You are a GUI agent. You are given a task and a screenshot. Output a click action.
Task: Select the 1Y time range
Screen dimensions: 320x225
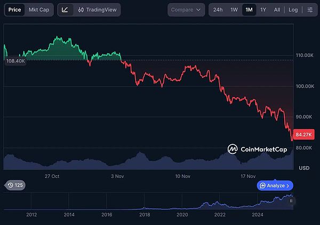pyautogui.click(x=263, y=10)
